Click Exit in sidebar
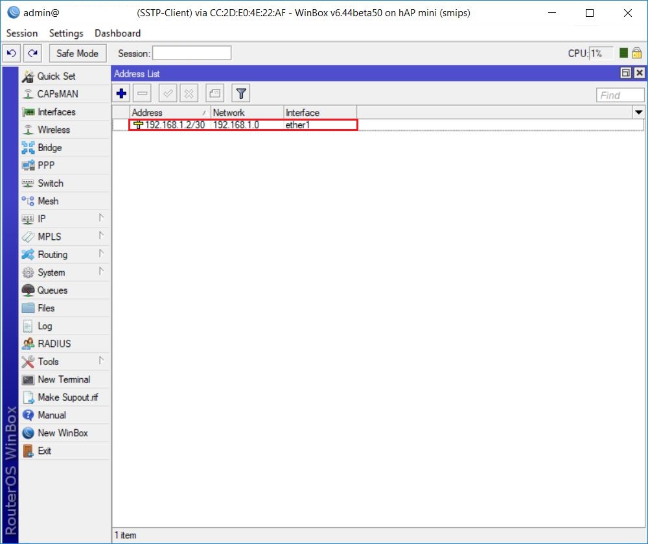This screenshot has height=544, width=648. (x=65, y=451)
